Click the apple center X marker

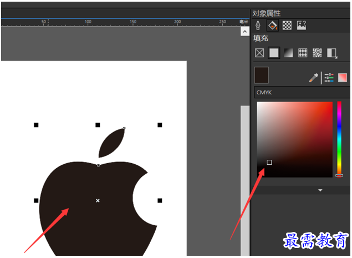[x=98, y=200]
